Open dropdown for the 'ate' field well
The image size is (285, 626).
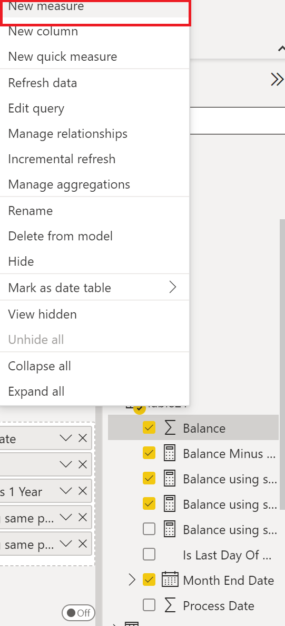tap(66, 438)
